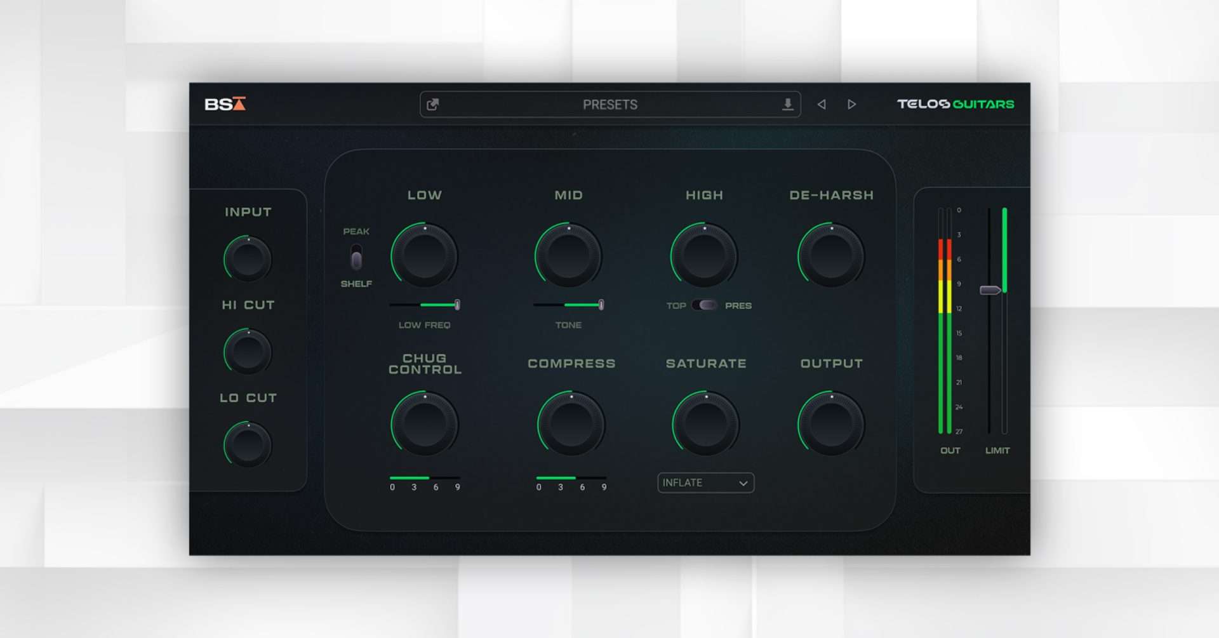The height and width of the screenshot is (638, 1219).
Task: Click the Telos Guitars logo
Action: (956, 104)
